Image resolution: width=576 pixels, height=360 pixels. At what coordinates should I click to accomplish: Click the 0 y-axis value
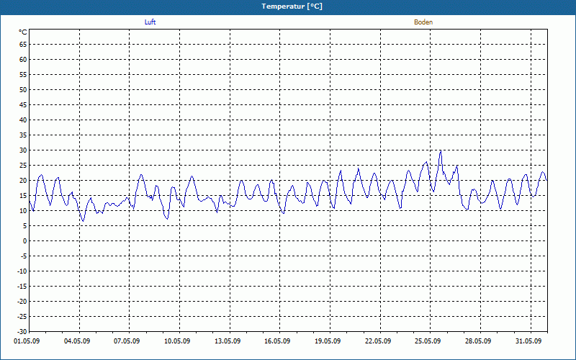25,241
